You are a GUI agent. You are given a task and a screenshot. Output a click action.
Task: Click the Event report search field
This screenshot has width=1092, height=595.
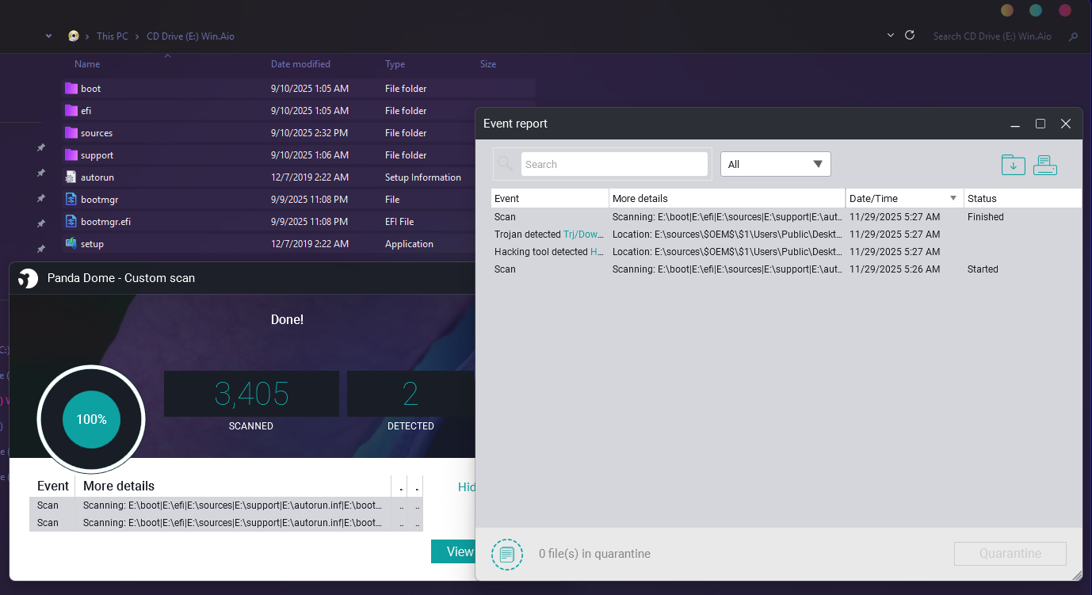pyautogui.click(x=614, y=164)
